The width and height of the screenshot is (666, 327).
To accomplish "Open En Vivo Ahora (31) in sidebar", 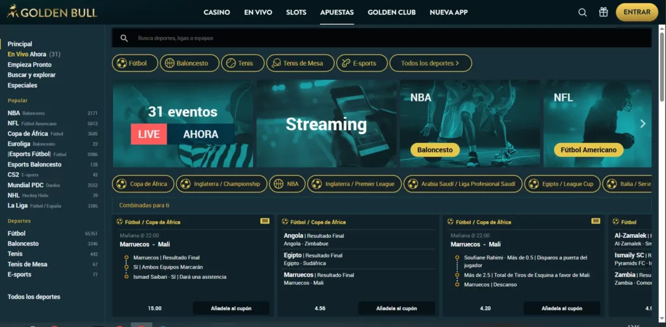I will (34, 55).
